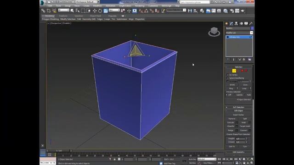Toggle the Auto Key button
The width and height of the screenshot is (294, 165).
[x=192, y=159]
